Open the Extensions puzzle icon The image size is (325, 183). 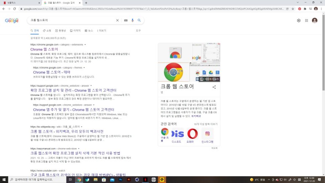pos(305,9)
